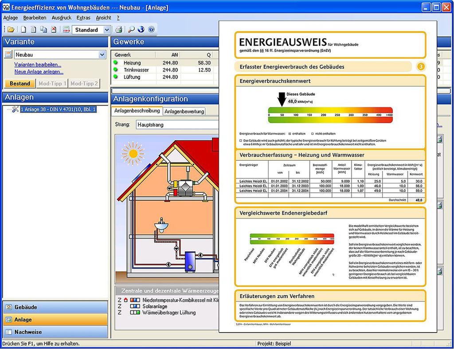Open the Nachweise section in the sidebar

pyautogui.click(x=55, y=332)
